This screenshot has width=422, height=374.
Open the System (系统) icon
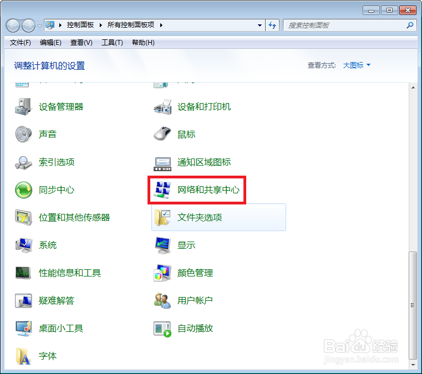(x=23, y=245)
